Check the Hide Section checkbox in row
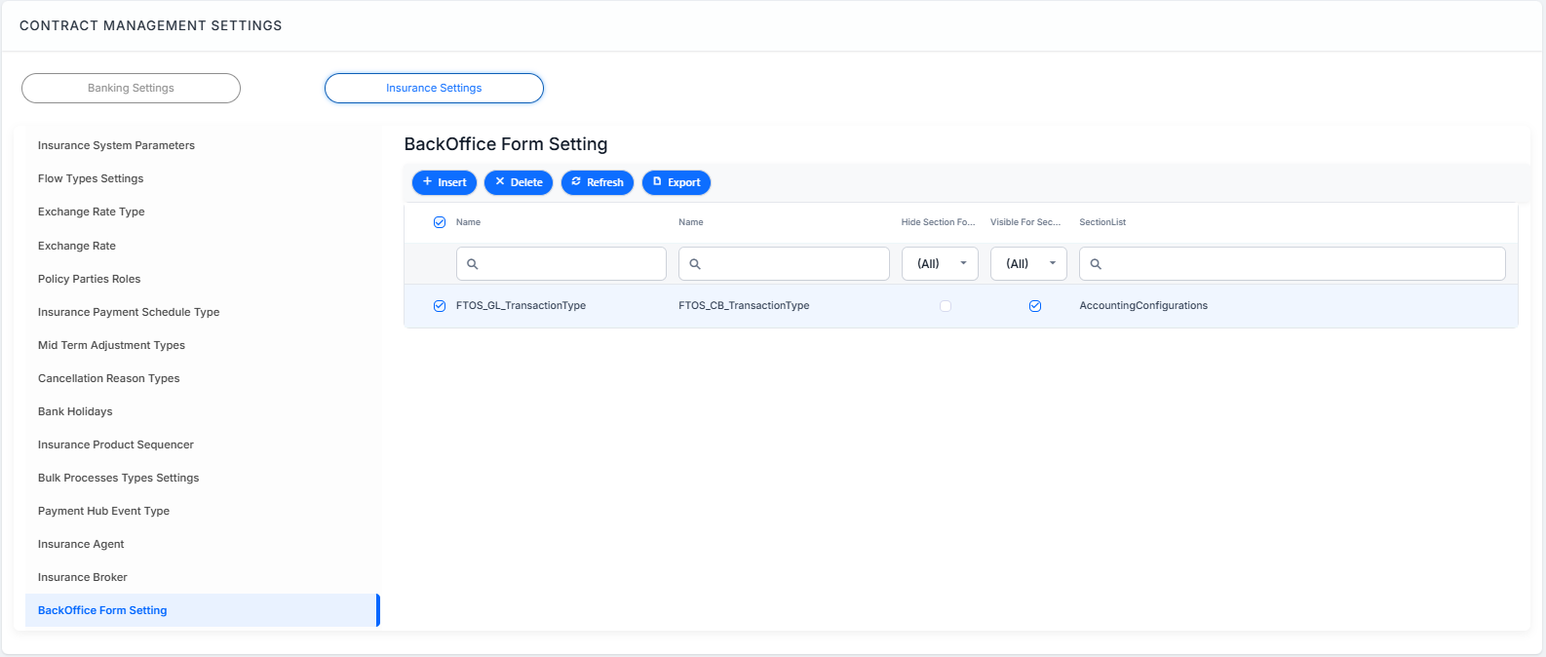This screenshot has width=1546, height=657. pyautogui.click(x=946, y=306)
